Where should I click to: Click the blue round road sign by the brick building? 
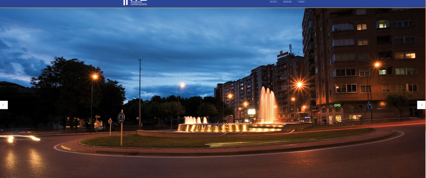(370, 107)
